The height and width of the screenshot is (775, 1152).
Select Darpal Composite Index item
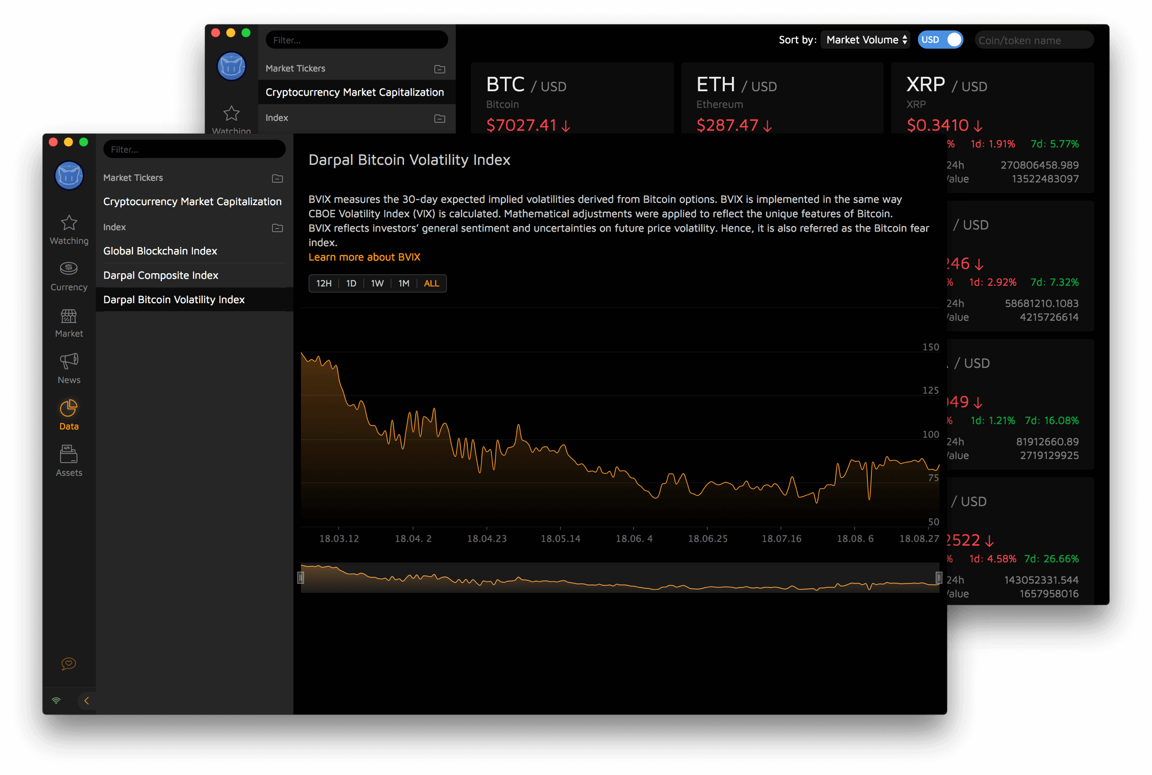pyautogui.click(x=161, y=275)
